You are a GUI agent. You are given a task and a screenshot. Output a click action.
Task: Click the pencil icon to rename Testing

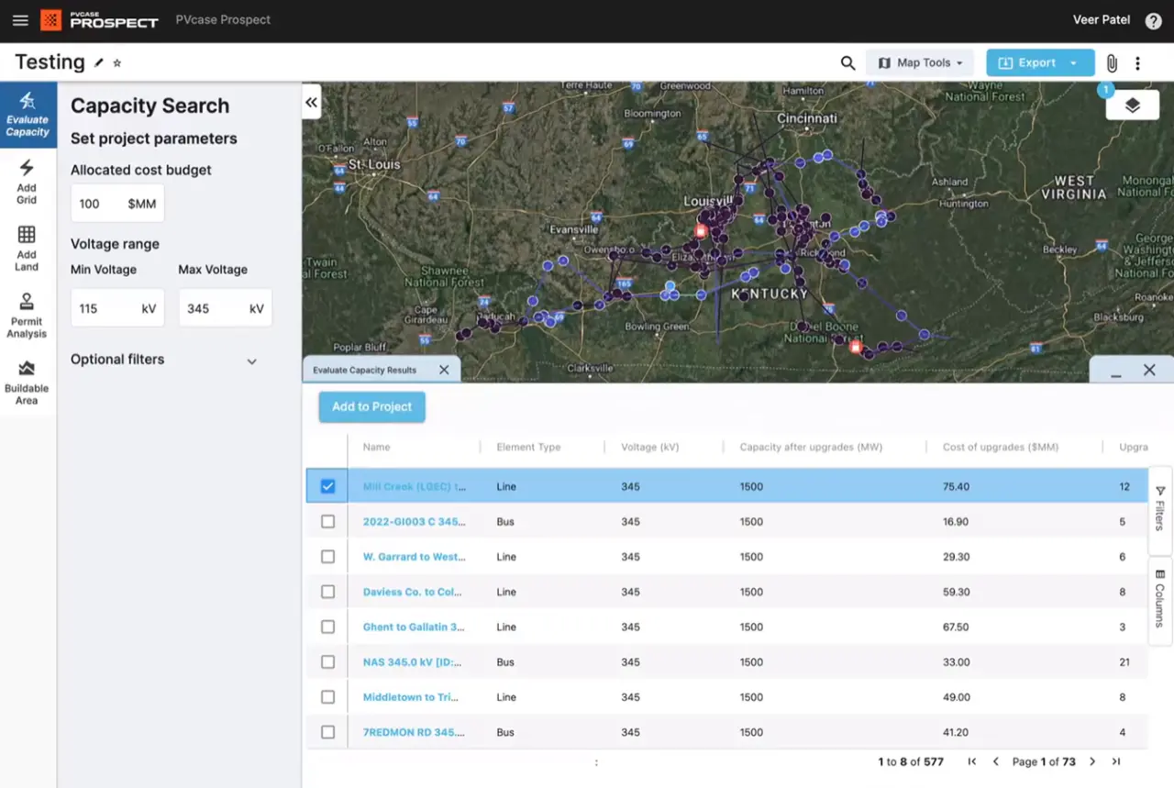tap(99, 63)
